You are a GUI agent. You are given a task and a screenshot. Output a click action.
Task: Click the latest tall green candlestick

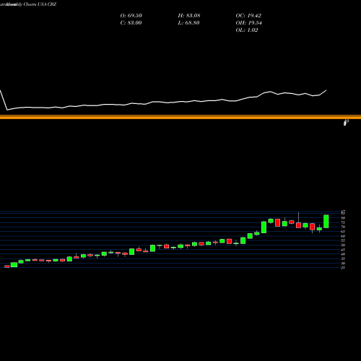pyautogui.click(x=326, y=221)
